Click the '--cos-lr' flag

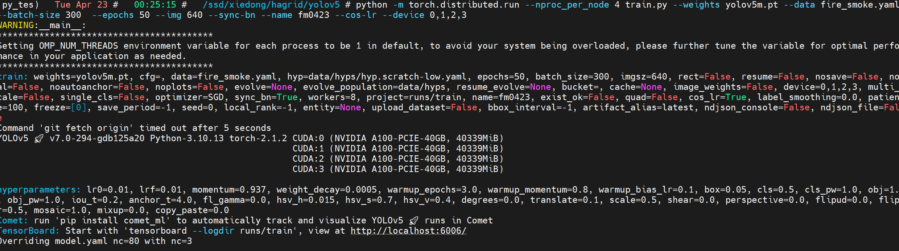click(x=355, y=15)
